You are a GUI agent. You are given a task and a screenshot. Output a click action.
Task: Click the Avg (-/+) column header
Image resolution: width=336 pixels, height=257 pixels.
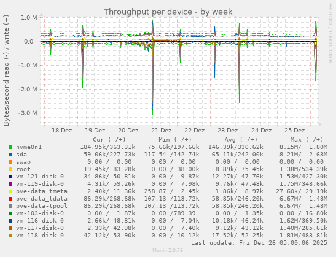(241, 140)
